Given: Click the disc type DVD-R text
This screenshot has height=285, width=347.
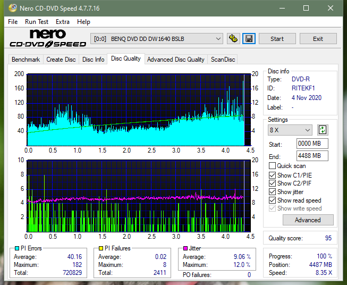Looking at the screenshot, I should pos(301,79).
